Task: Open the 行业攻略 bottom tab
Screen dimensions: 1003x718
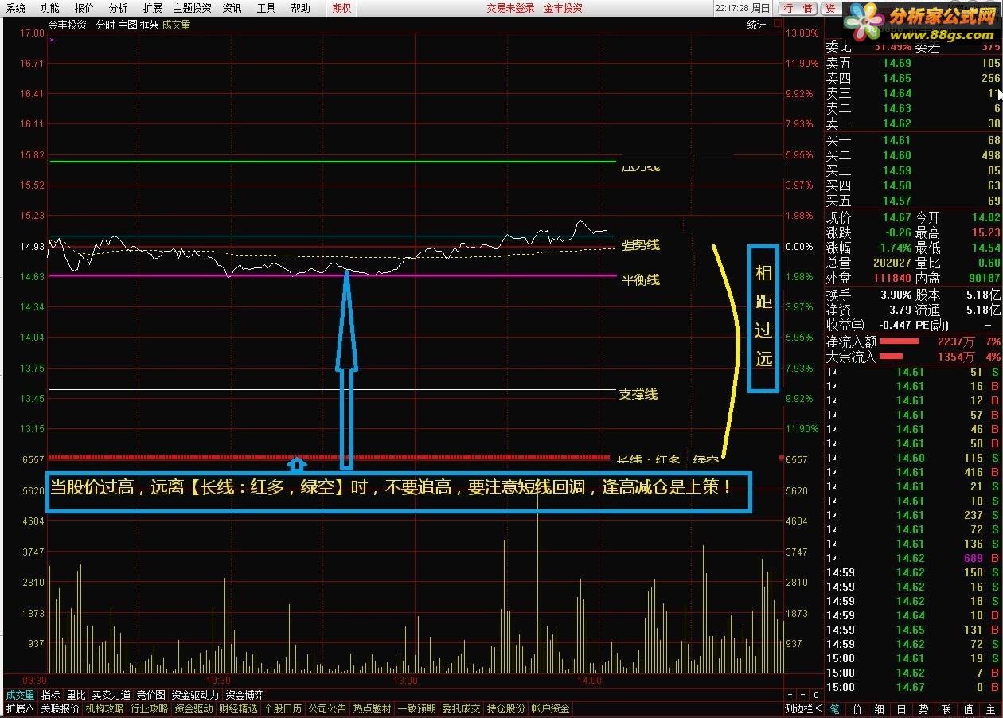Action: coord(150,708)
